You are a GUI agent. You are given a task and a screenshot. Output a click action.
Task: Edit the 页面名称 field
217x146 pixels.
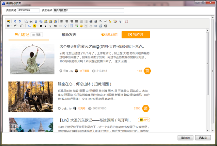click(88, 10)
